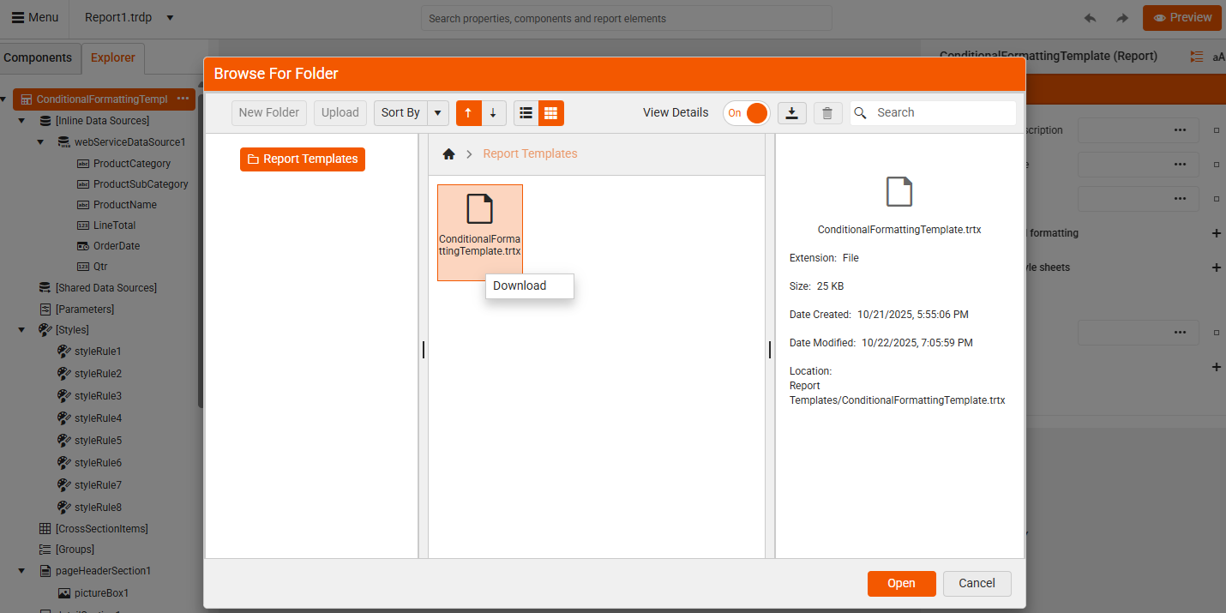Focus the Search field in dialog

point(933,113)
